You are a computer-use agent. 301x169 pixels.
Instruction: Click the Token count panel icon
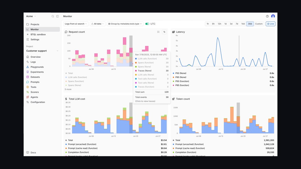coord(174,99)
